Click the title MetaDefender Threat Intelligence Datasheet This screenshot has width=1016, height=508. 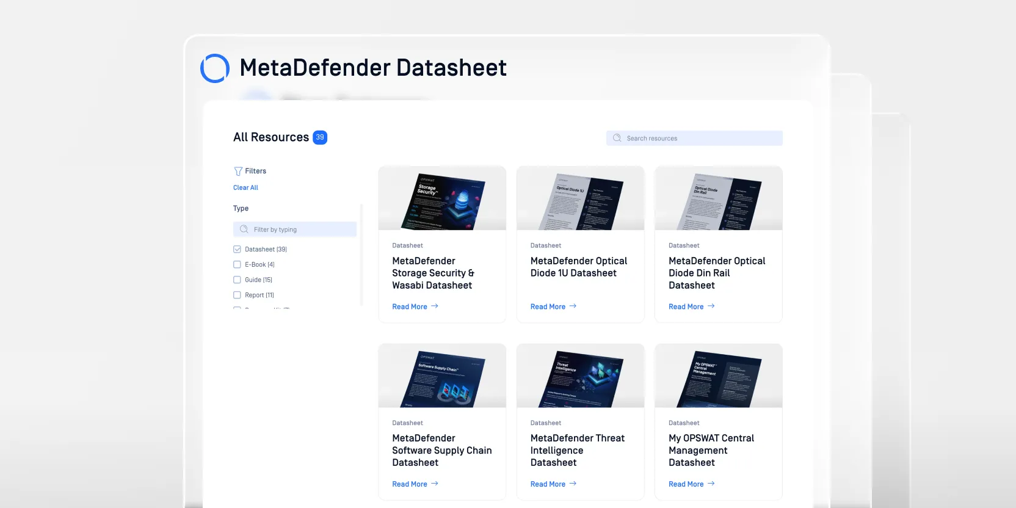577,450
